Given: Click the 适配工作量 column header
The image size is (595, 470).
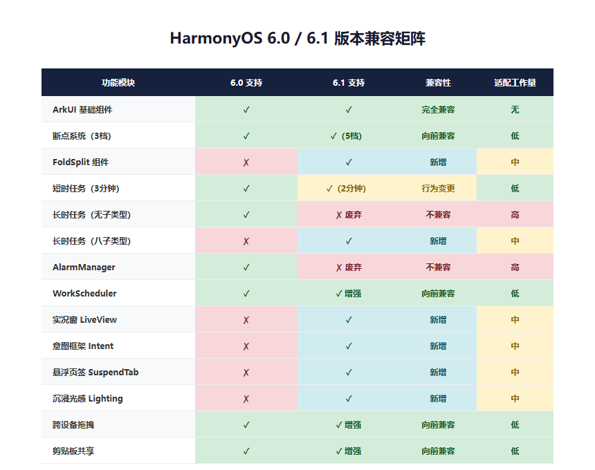Looking at the screenshot, I should tap(515, 83).
